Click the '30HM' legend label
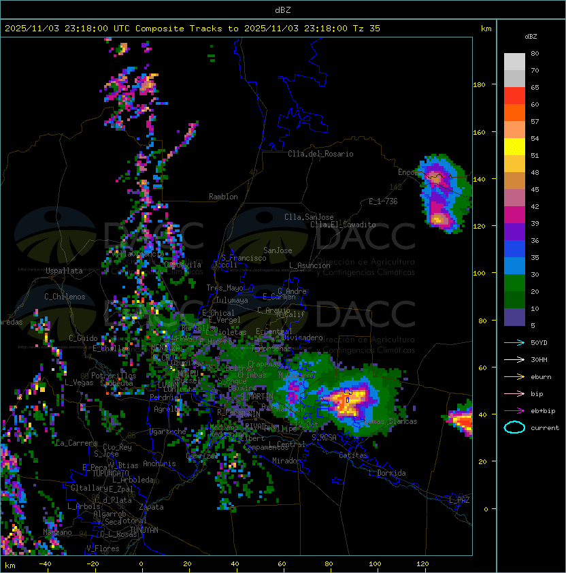The image size is (566, 573). point(539,359)
